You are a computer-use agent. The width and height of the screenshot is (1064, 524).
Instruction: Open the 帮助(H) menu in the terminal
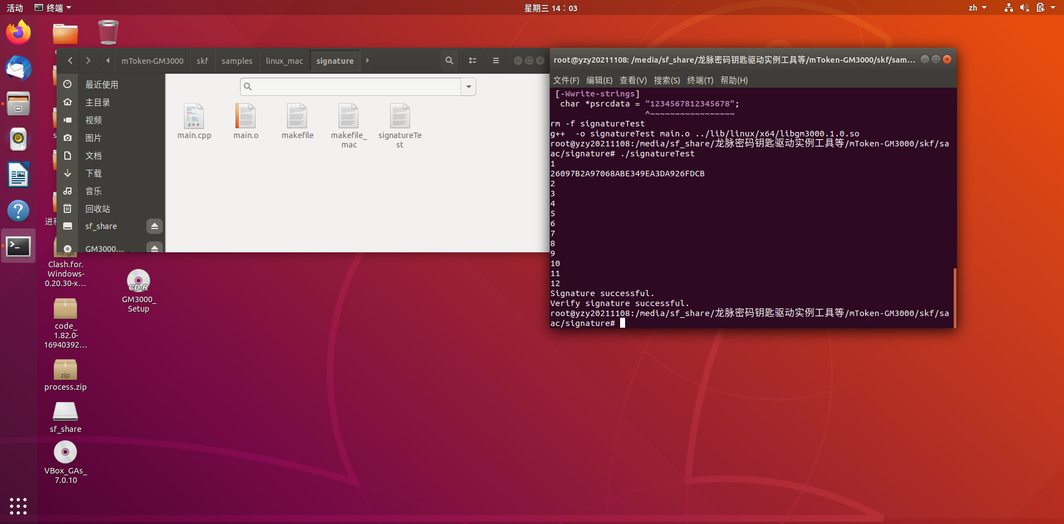coord(734,80)
